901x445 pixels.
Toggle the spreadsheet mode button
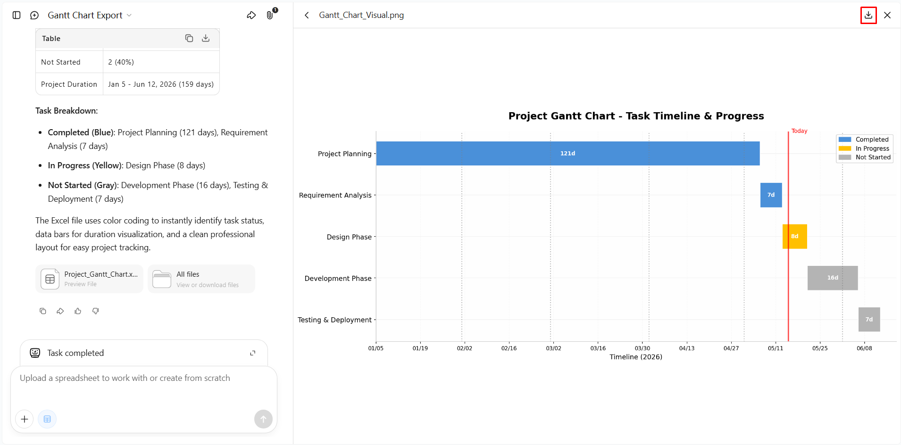[x=47, y=419]
